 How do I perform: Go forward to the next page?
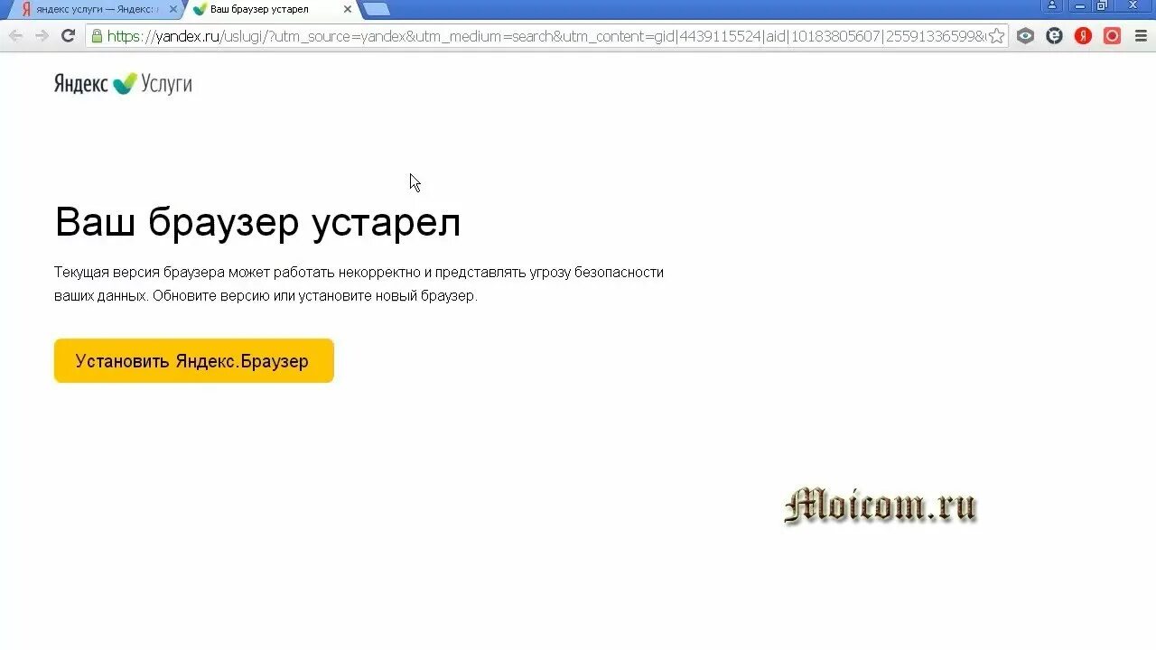(x=42, y=36)
